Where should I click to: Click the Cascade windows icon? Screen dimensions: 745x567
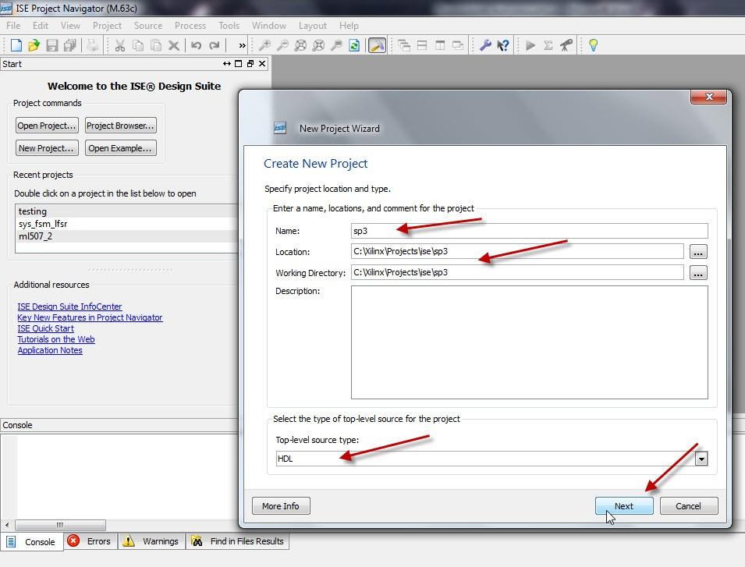404,45
